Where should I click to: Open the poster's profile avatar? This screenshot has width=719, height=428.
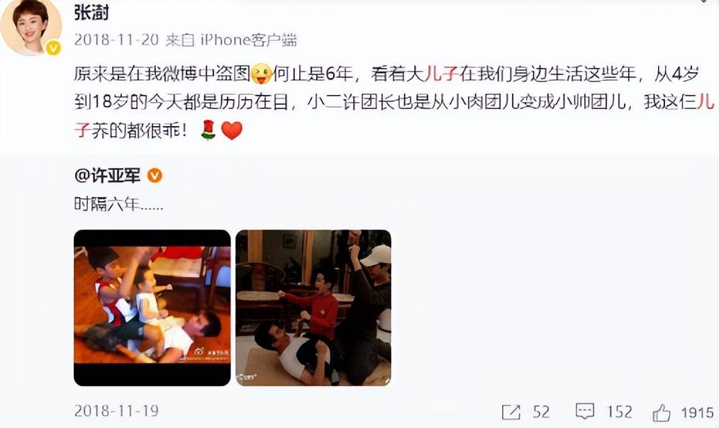pyautogui.click(x=30, y=28)
